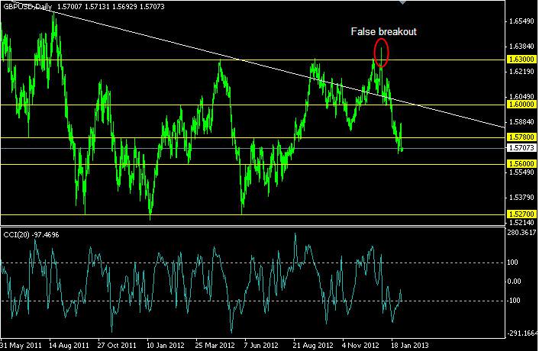Click the yellow 1.52700 price level label
This screenshot has width=539, height=351.
click(521, 214)
